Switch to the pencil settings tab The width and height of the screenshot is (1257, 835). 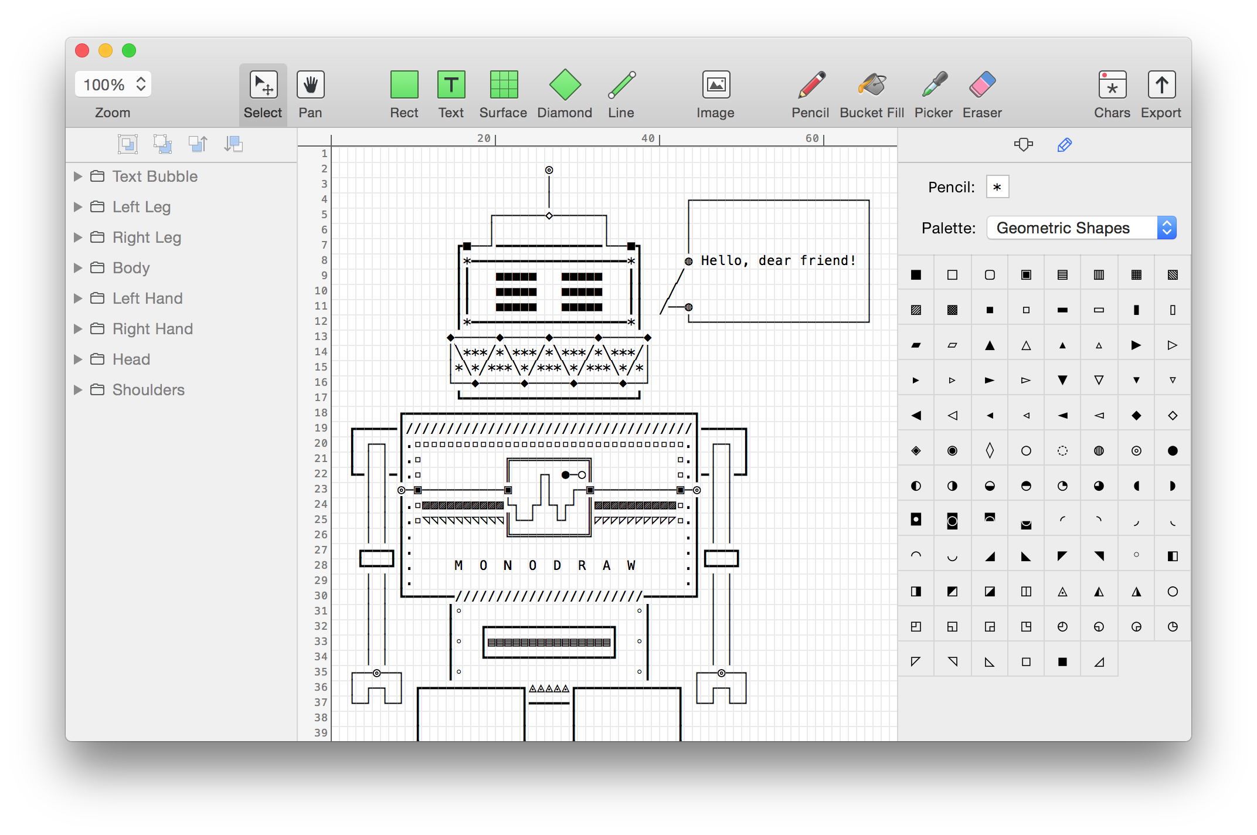(x=1065, y=145)
